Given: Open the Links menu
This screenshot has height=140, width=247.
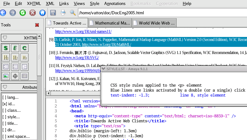Looking at the screenshot, I should pos(64,3).
